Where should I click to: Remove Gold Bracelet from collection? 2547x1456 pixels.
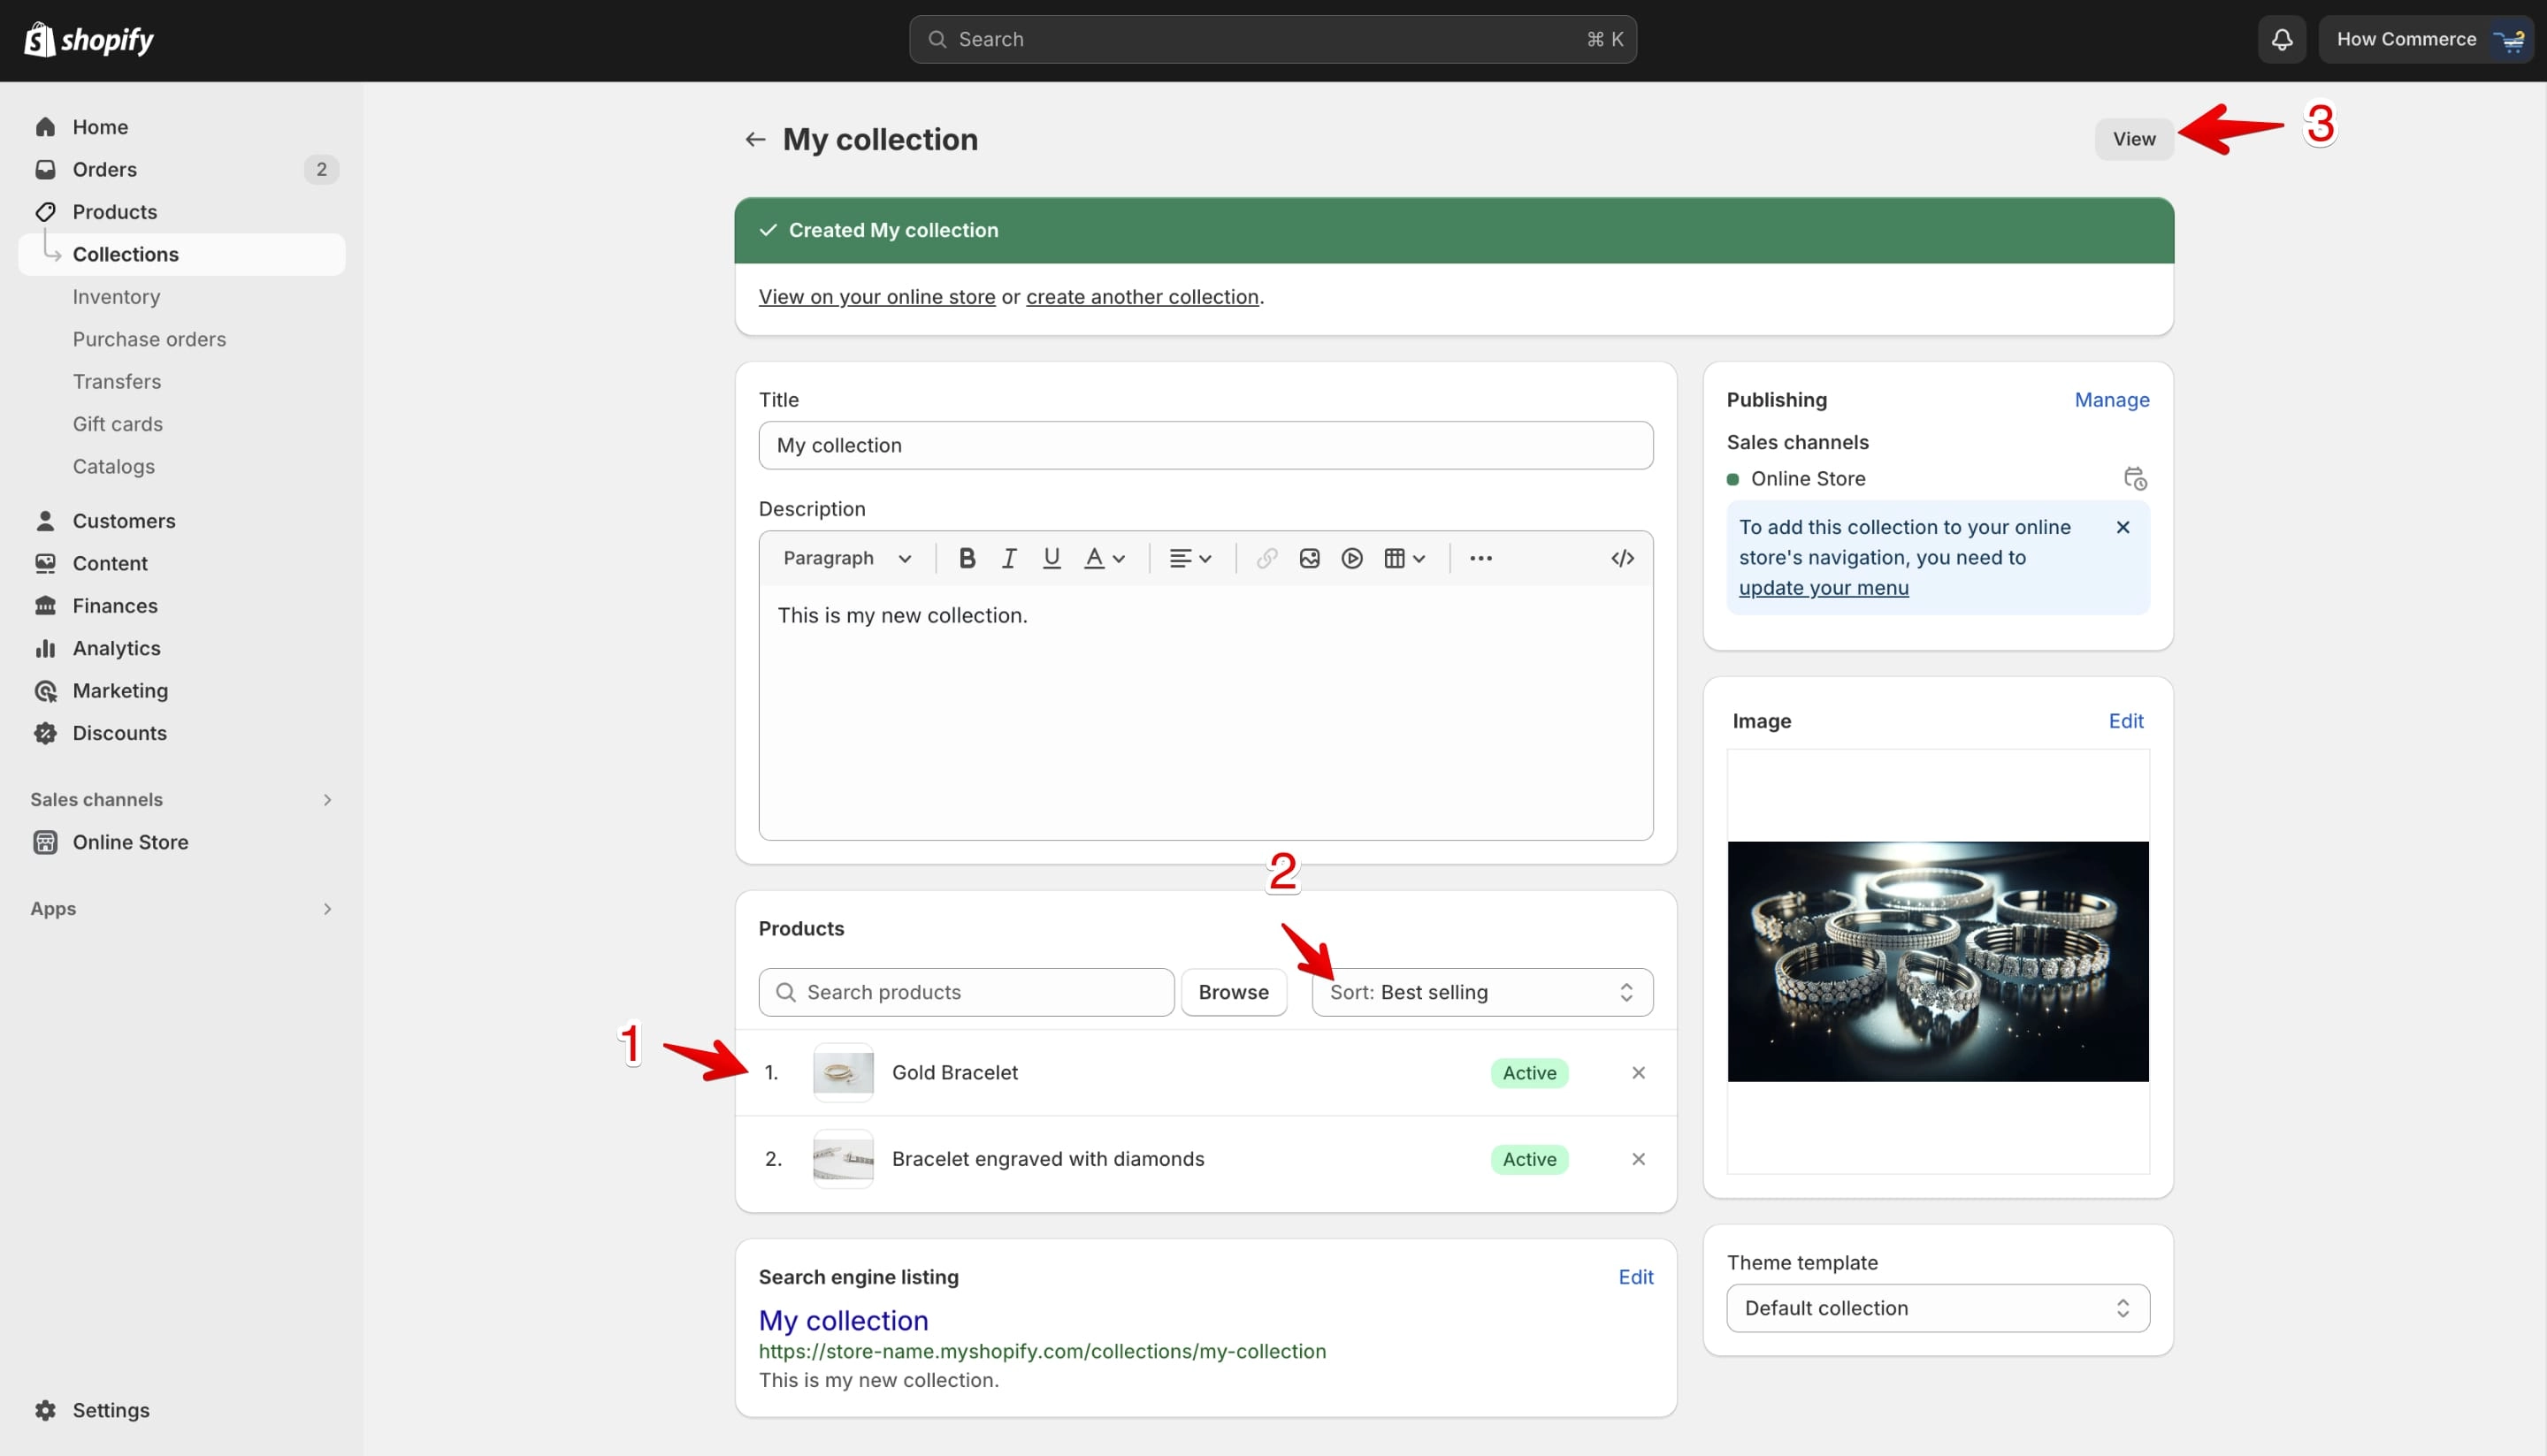tap(1638, 1073)
